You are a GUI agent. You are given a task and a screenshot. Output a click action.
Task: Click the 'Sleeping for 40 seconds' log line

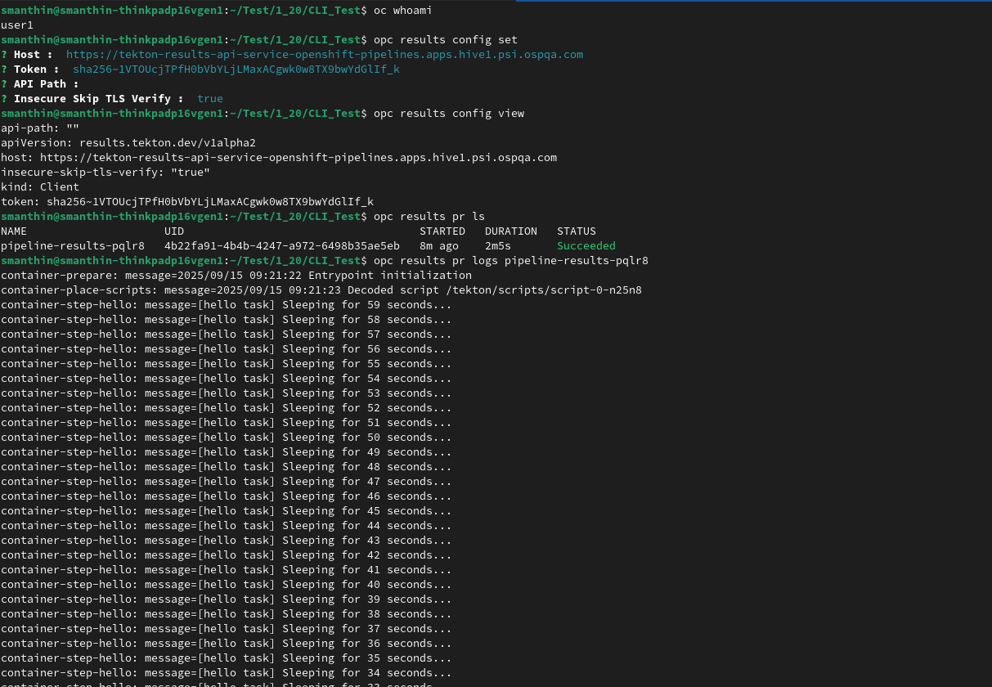click(x=227, y=585)
